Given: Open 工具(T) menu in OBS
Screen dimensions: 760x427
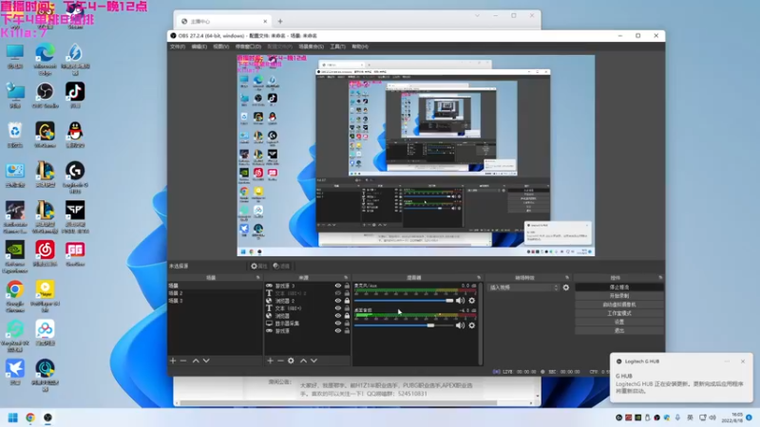Looking at the screenshot, I should pos(338,46).
